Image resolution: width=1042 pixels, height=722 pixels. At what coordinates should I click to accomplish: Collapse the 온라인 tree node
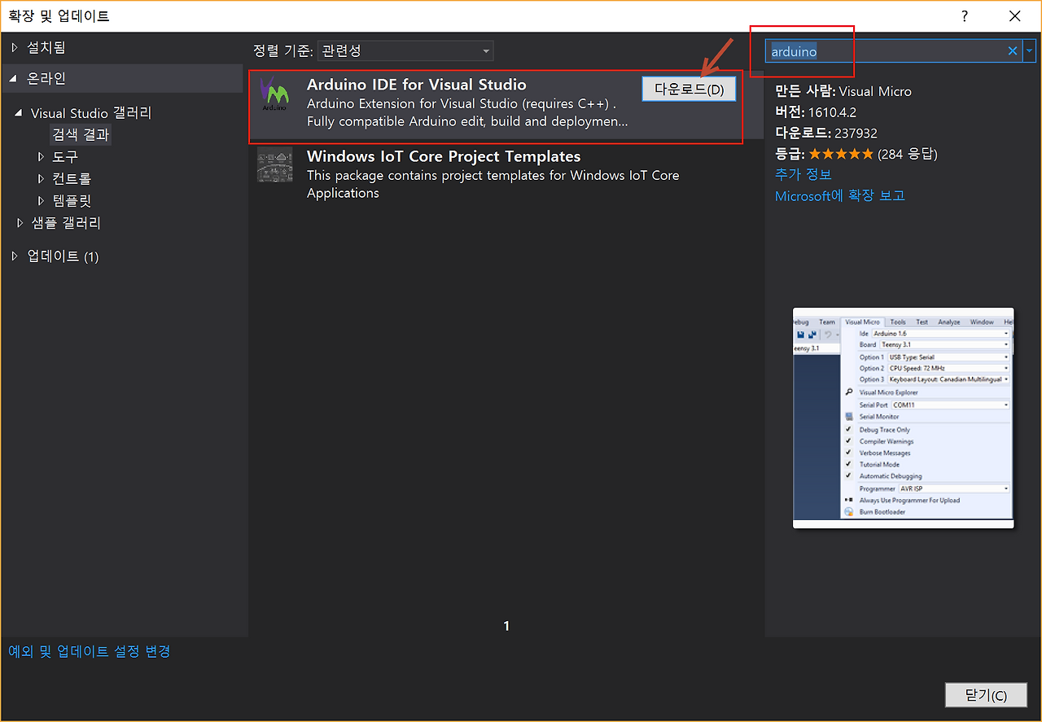pyautogui.click(x=14, y=79)
